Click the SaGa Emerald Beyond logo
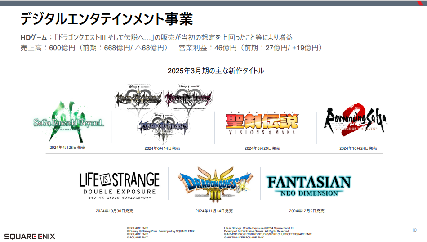Viewport: 427px width, 242px height. [68, 121]
